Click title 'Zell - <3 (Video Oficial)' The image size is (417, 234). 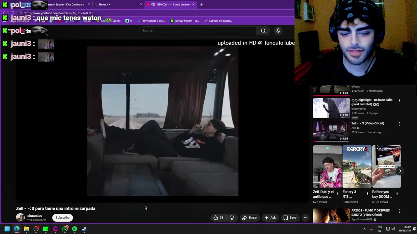click(x=367, y=123)
